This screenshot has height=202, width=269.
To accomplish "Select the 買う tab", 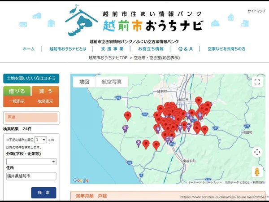I will (x=45, y=92).
